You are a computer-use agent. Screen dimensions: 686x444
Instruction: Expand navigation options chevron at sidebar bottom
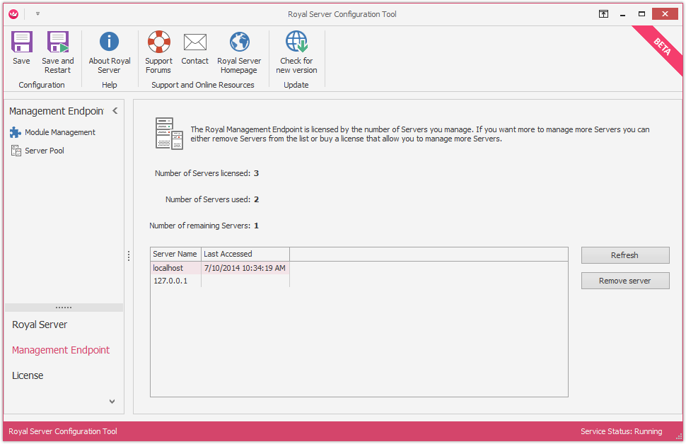(112, 402)
